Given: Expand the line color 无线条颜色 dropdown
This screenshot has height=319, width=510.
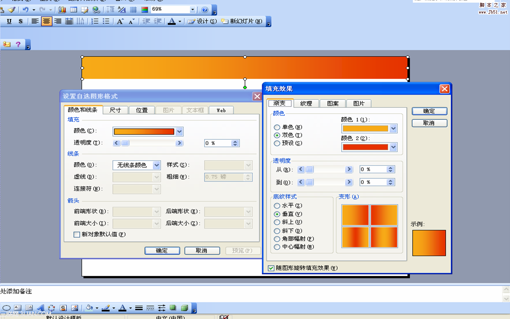Looking at the screenshot, I should point(156,165).
